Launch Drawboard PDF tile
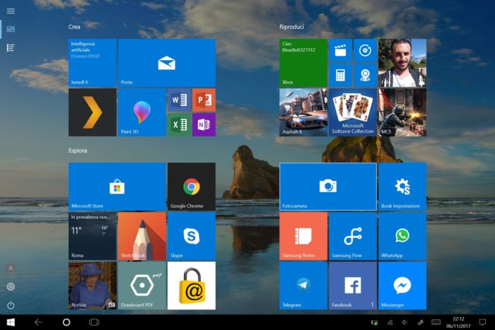Viewport: 495px width, 330px height. (141, 285)
